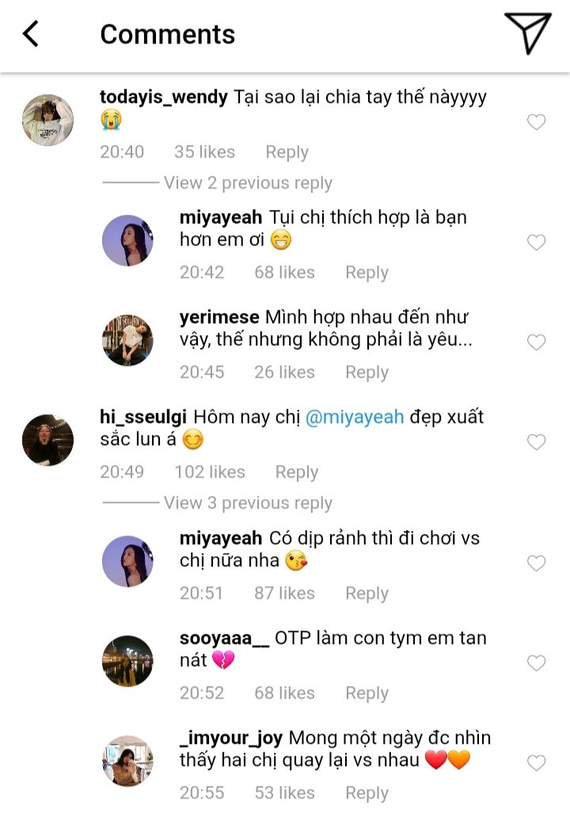Open the share paper-plane icon
Image resolution: width=570 pixels, height=816 pixels.
tap(527, 34)
